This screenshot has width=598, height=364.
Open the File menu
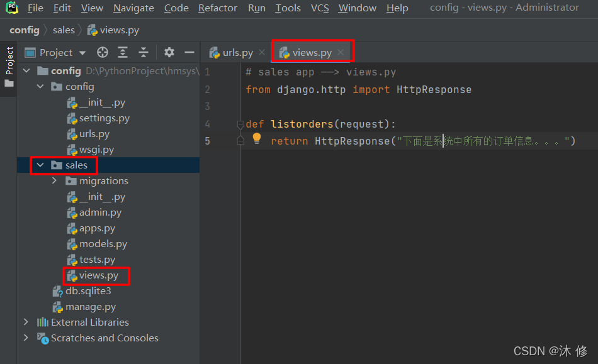(x=35, y=8)
